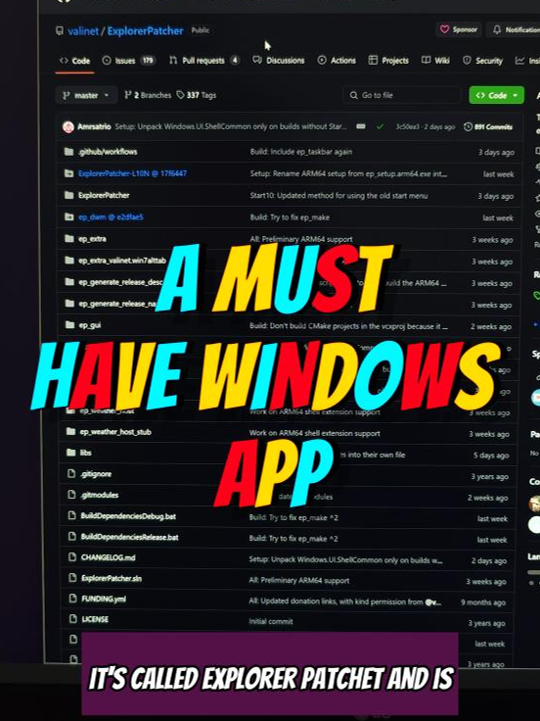The width and height of the screenshot is (540, 721).
Task: View the 2 Branches link
Action: (148, 95)
